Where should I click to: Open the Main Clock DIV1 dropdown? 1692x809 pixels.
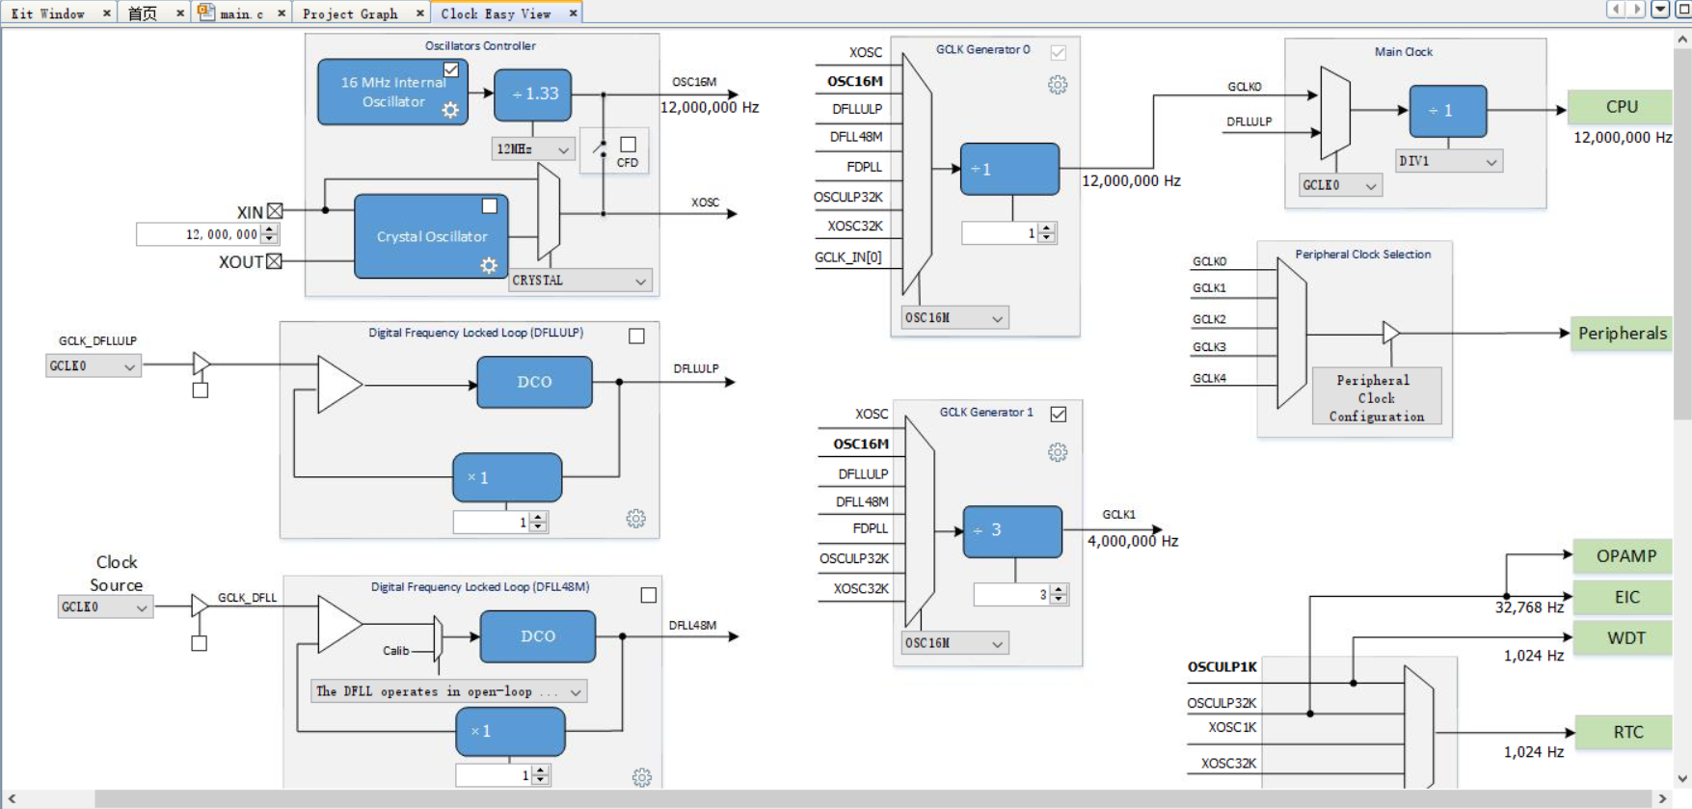point(1449,161)
